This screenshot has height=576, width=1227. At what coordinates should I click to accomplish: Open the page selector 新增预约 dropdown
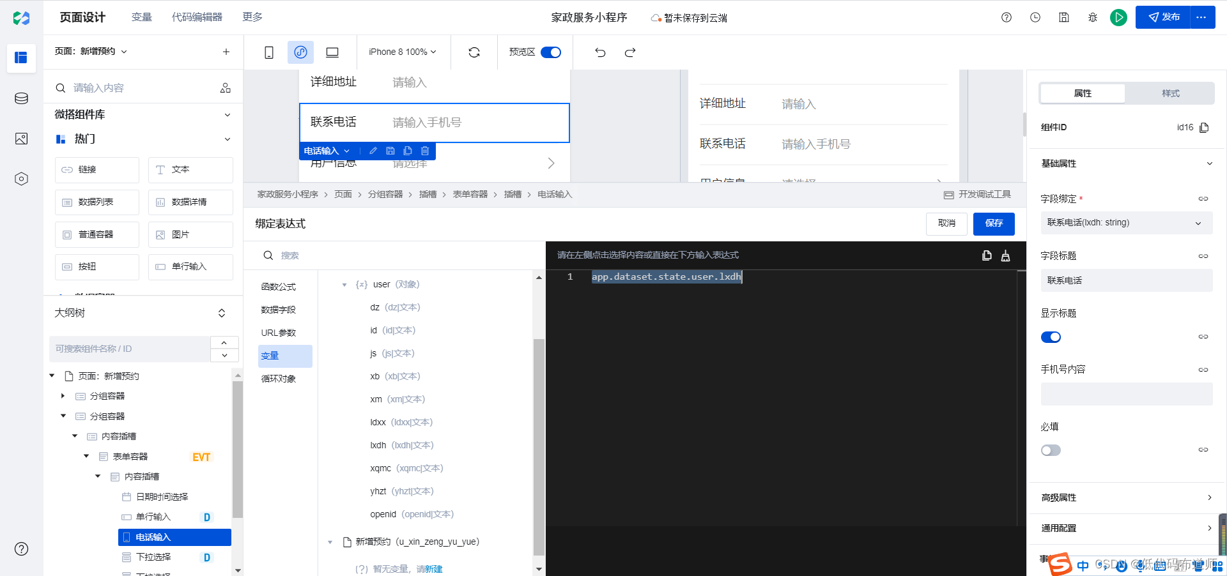[91, 52]
